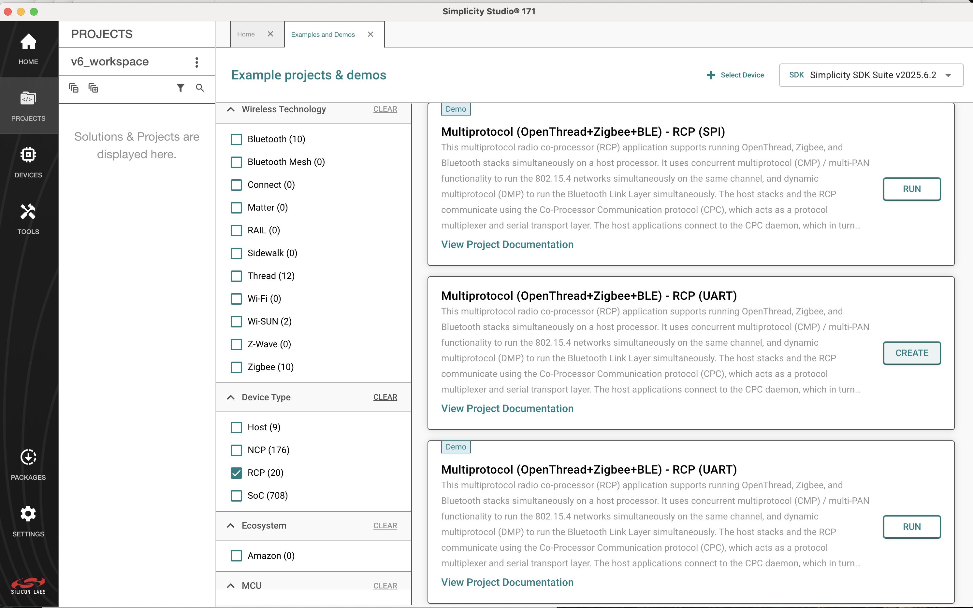
Task: Check the Zigbee (10) wireless technology filter
Action: (236, 367)
